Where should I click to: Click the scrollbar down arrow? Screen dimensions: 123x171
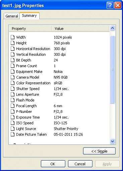112,141
